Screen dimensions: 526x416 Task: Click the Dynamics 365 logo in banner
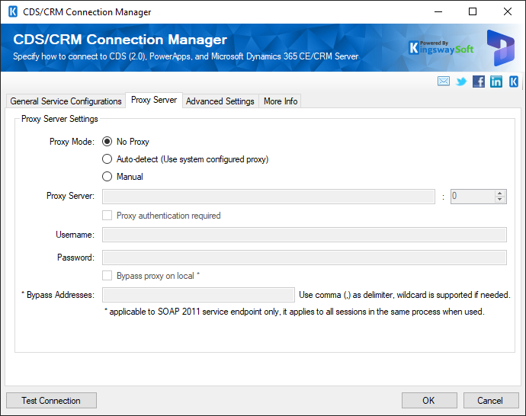(501, 48)
